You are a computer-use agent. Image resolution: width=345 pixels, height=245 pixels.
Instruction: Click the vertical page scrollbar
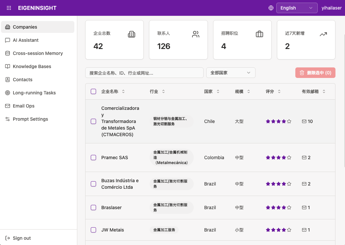[x=344, y=101]
